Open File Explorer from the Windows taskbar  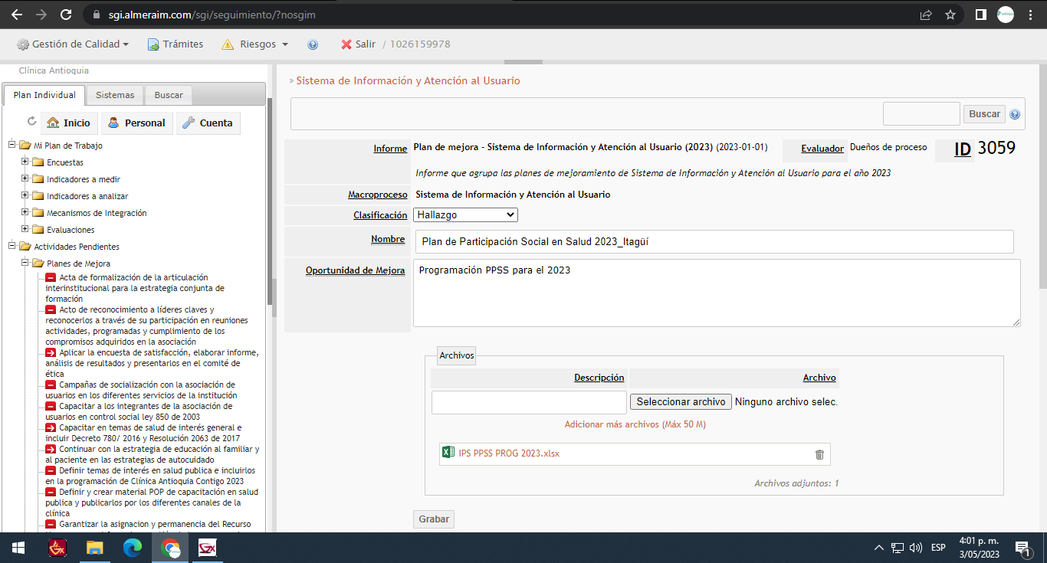pyautogui.click(x=94, y=547)
